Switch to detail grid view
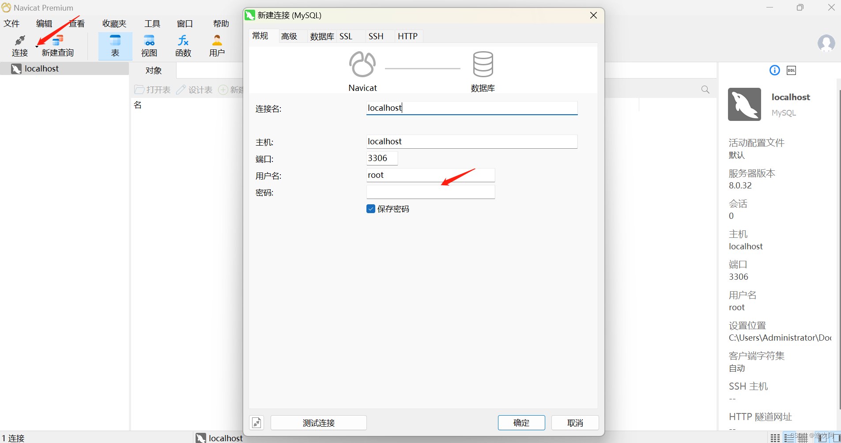The width and height of the screenshot is (841, 443). pos(803,438)
